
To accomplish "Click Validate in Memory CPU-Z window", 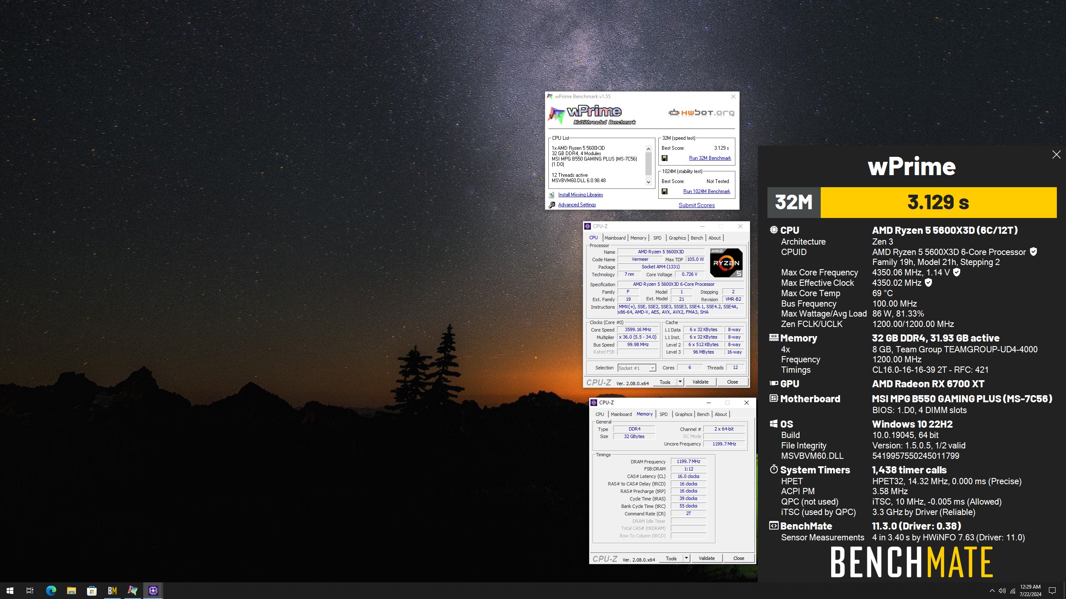I will [706, 558].
